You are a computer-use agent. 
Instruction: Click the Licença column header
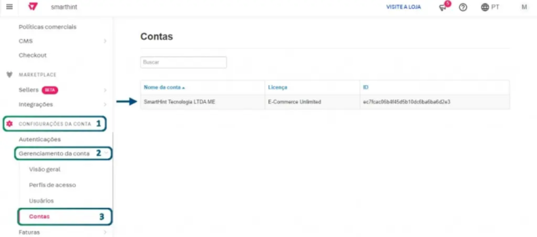277,87
